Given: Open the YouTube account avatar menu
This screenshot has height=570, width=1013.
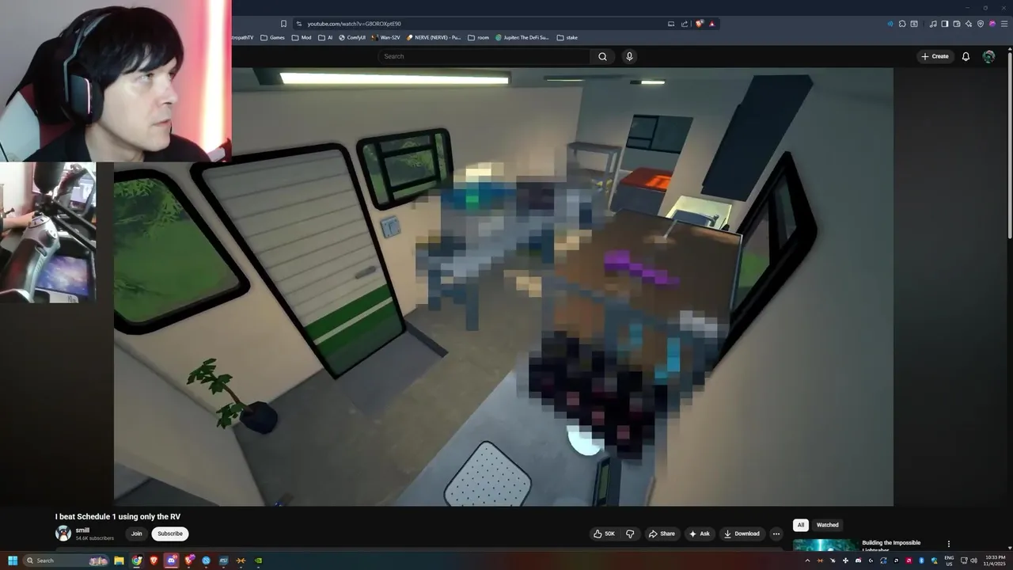Looking at the screenshot, I should (988, 56).
